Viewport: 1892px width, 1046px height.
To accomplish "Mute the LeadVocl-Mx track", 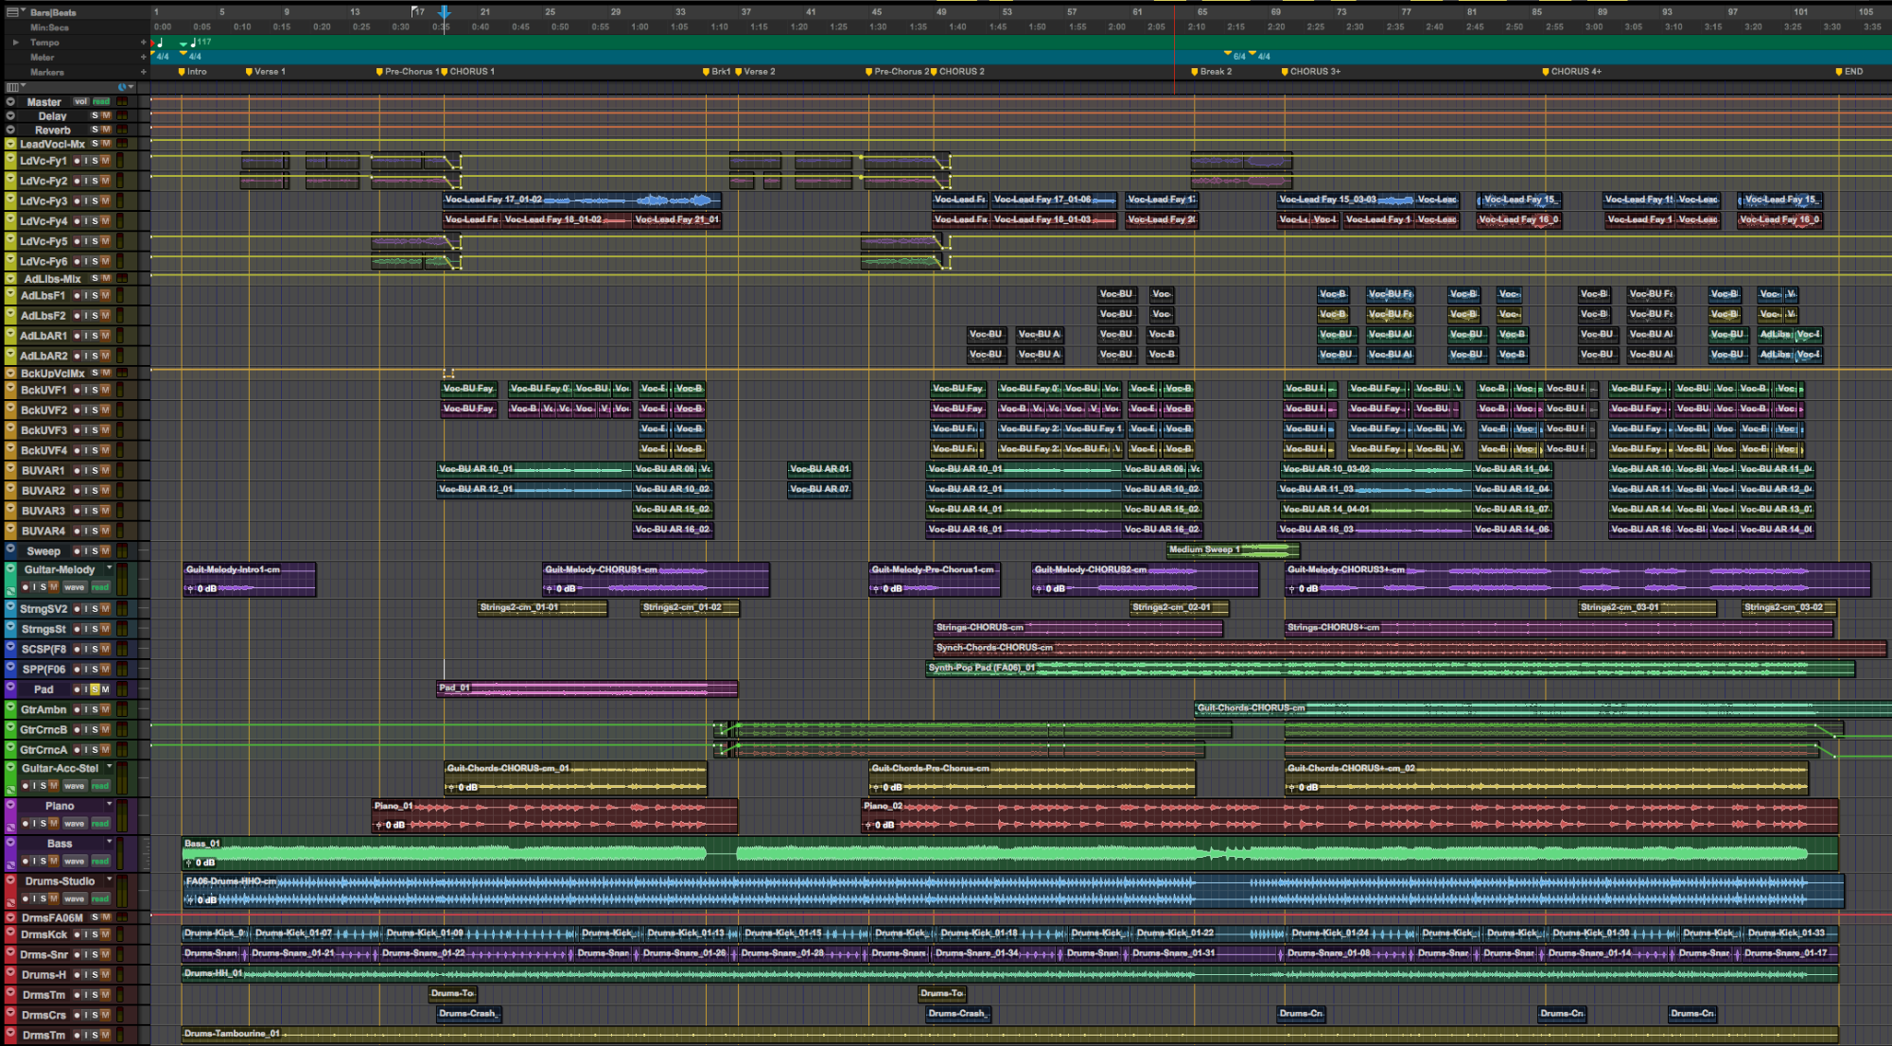I will click(x=106, y=145).
